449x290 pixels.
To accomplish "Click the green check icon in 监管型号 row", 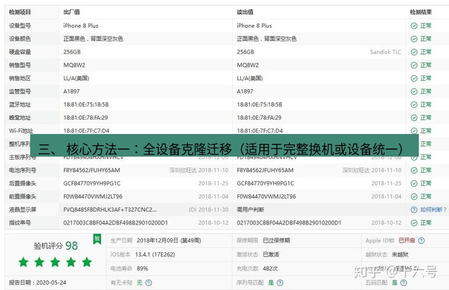I will [x=414, y=92].
